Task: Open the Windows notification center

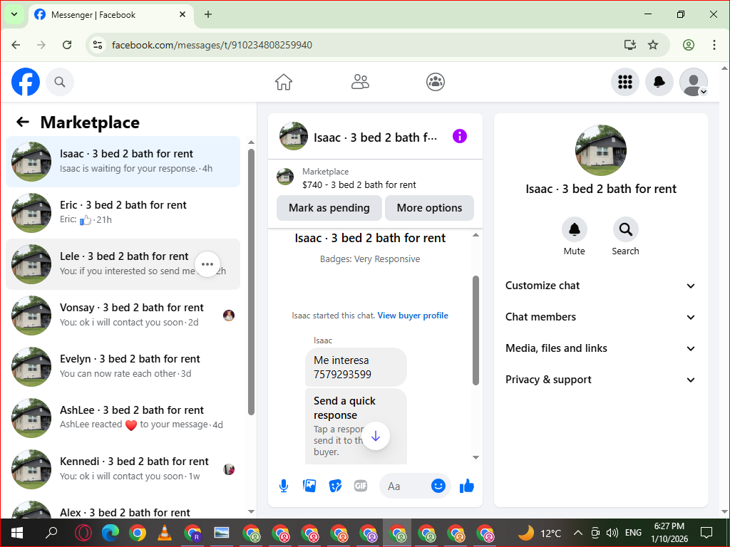Action: pos(706,533)
